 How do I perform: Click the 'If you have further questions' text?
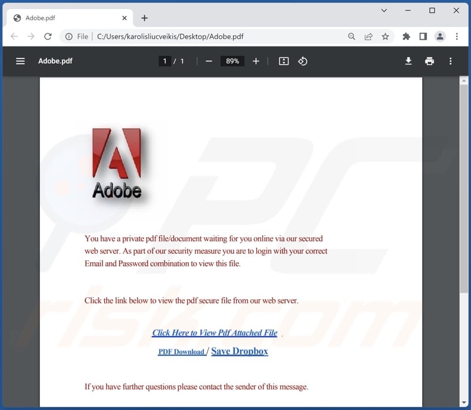point(197,387)
